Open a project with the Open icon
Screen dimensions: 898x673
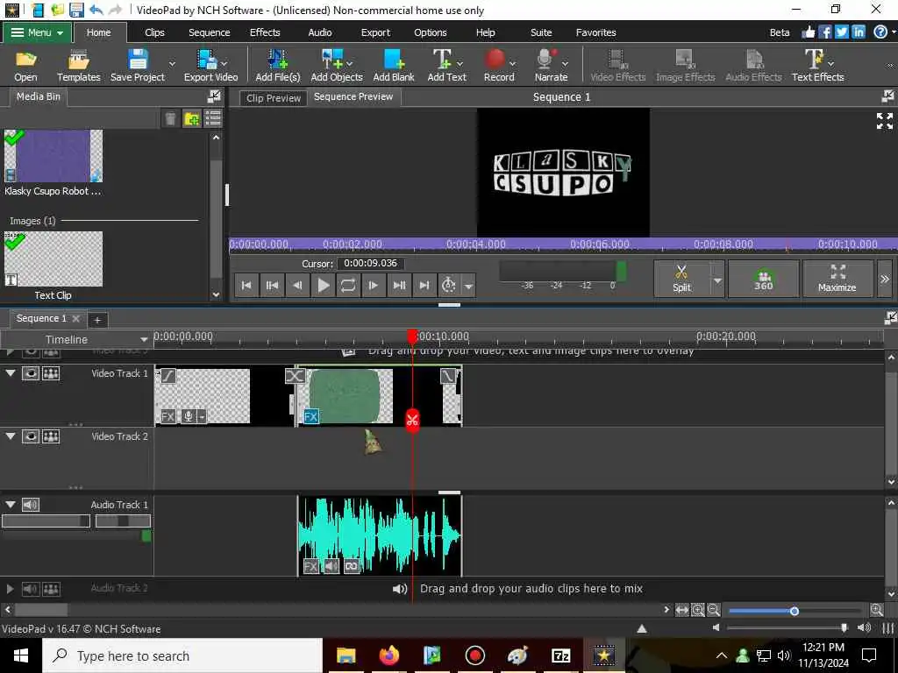tap(25, 65)
